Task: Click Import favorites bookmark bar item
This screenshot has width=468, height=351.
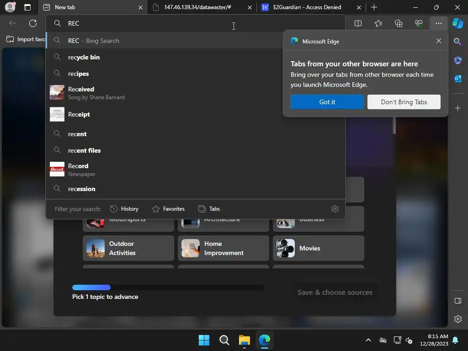Action: [x=26, y=39]
